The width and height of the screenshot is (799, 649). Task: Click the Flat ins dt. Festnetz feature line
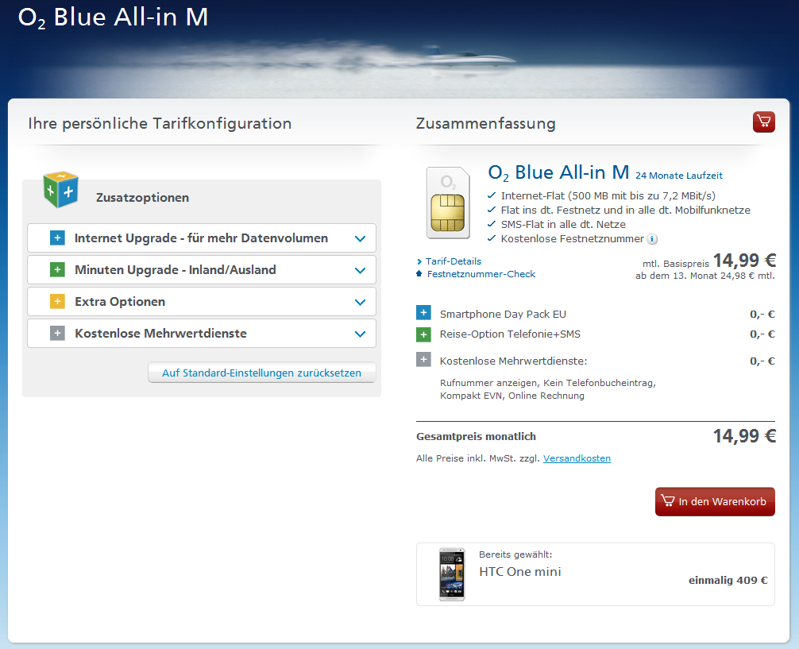pyautogui.click(x=625, y=210)
